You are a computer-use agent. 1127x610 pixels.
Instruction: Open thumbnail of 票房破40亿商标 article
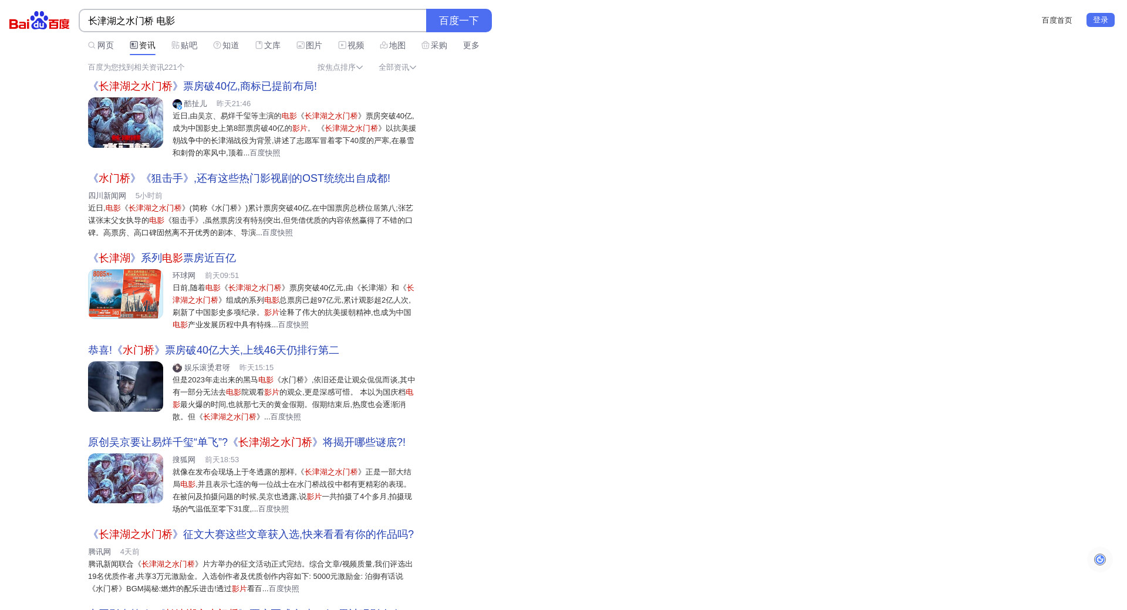click(x=126, y=123)
